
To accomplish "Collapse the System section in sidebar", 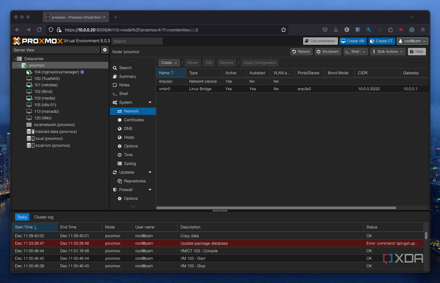I will click(150, 102).
